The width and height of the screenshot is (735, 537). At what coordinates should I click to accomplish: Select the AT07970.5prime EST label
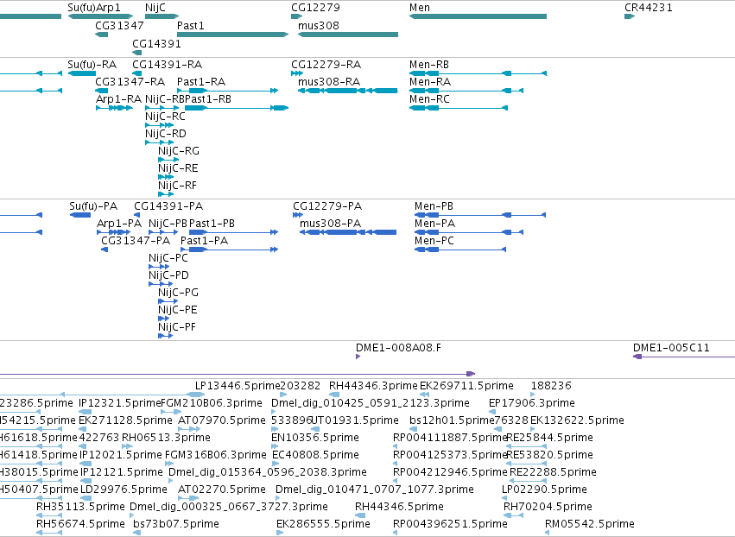tap(222, 420)
